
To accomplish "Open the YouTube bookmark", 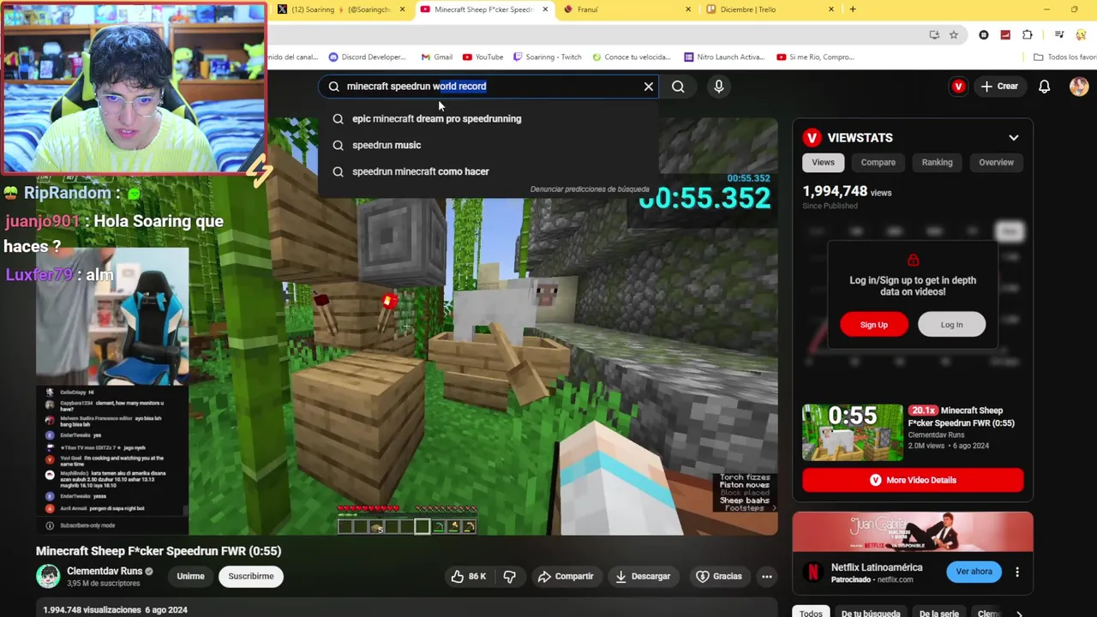I will click(483, 57).
